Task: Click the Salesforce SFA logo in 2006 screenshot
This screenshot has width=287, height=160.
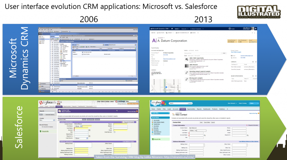Action: [x=48, y=103]
